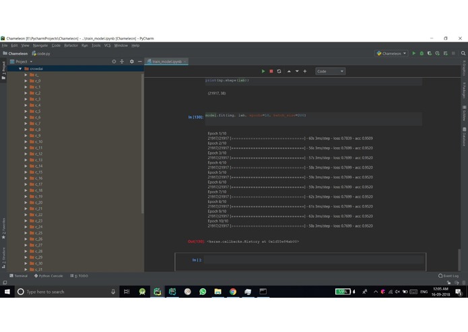468x332 pixels.
Task: Expand the c_24 folder
Action: (x=26, y=227)
